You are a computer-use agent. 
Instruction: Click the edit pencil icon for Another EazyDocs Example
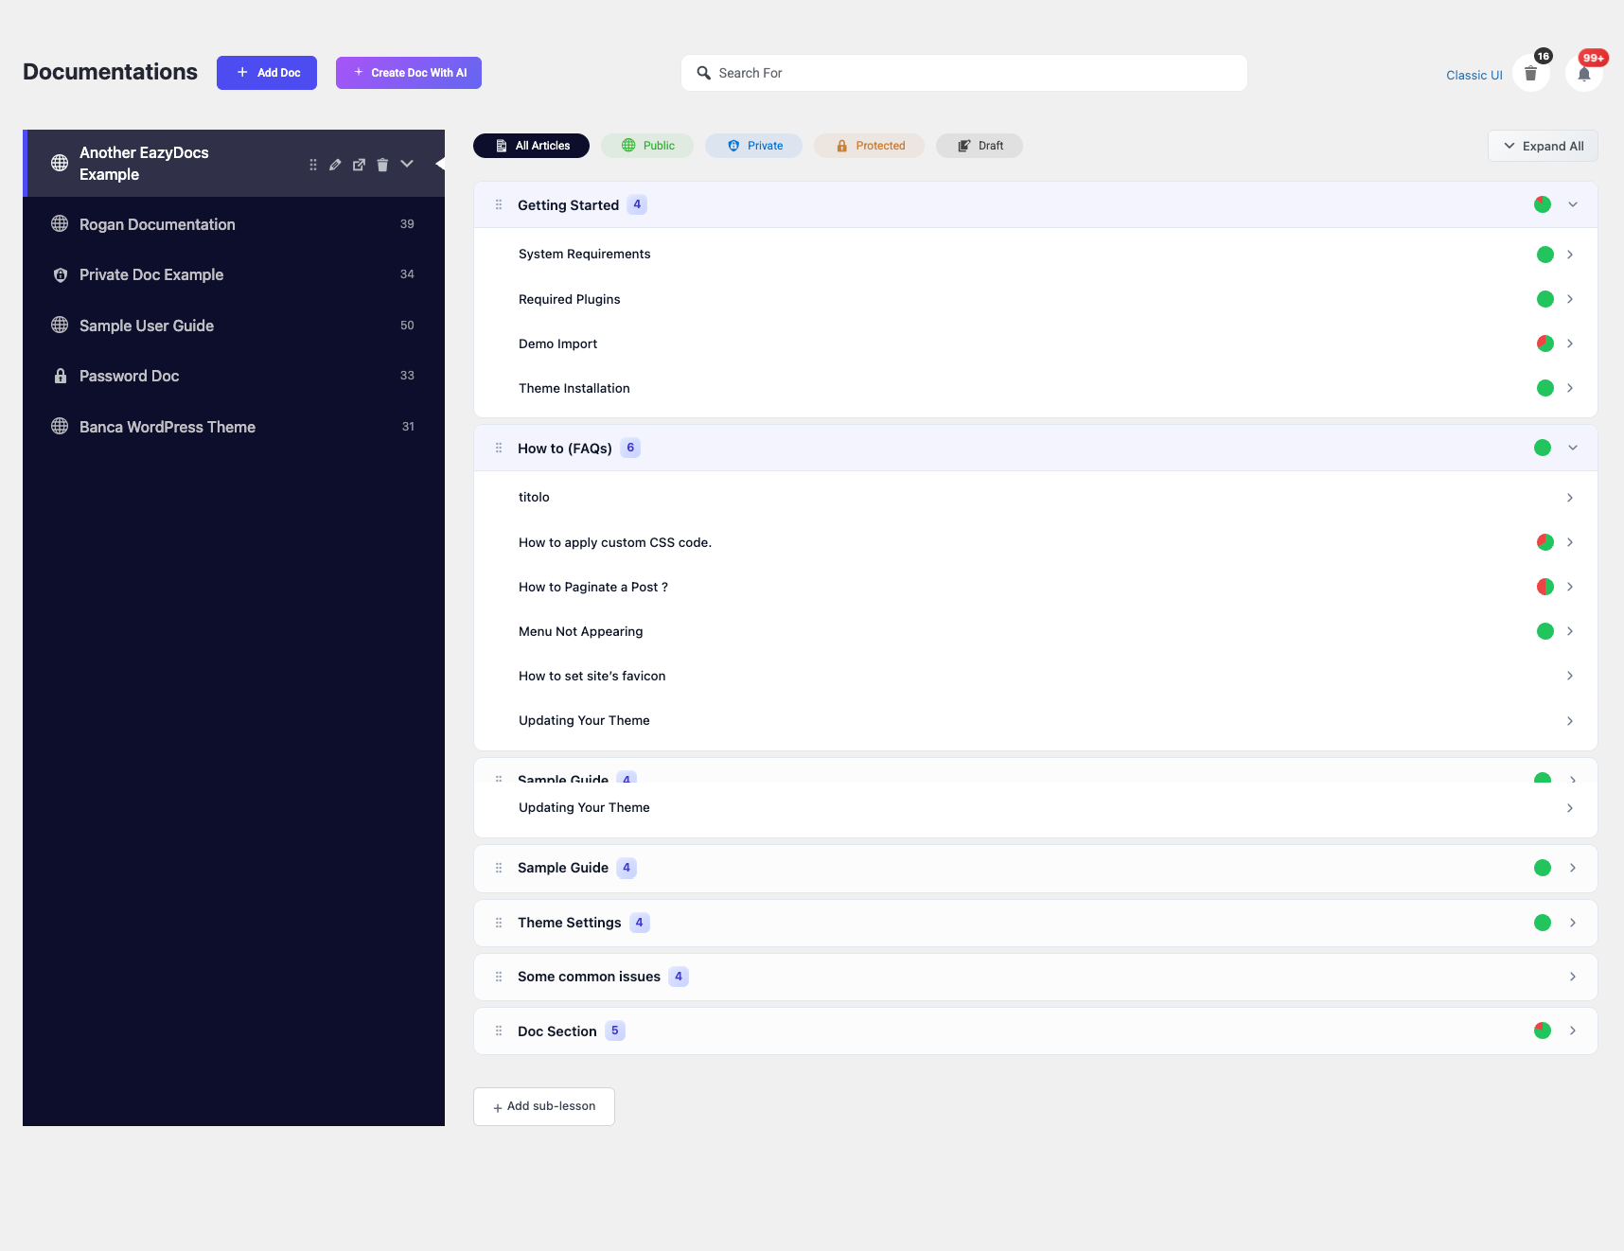click(x=335, y=165)
